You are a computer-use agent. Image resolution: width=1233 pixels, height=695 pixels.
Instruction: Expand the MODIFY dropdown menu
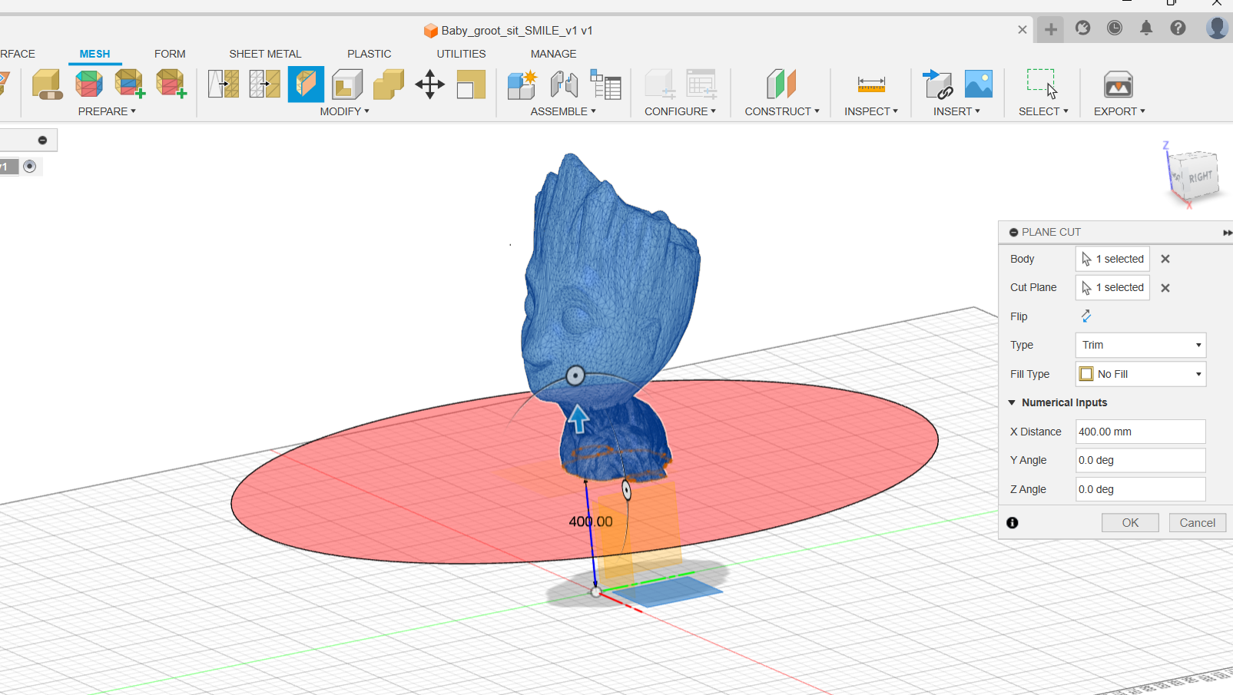click(344, 111)
